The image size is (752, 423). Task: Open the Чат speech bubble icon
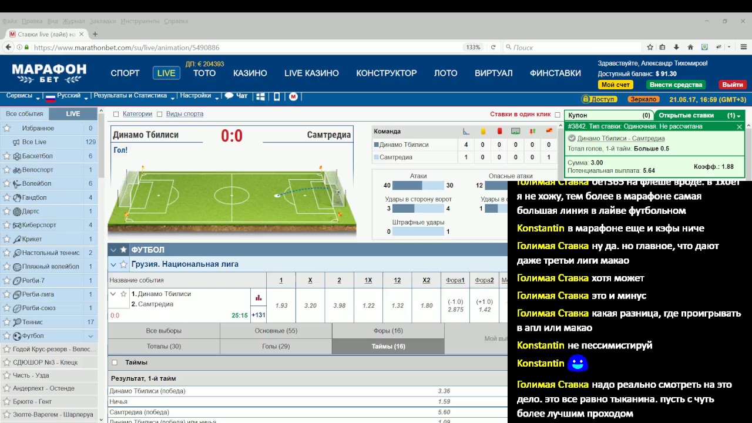tap(229, 96)
